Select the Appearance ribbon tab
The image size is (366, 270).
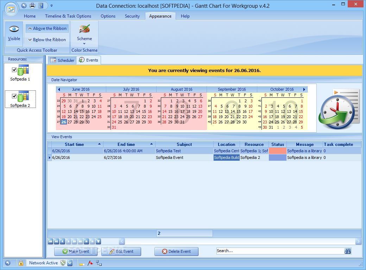tap(160, 16)
